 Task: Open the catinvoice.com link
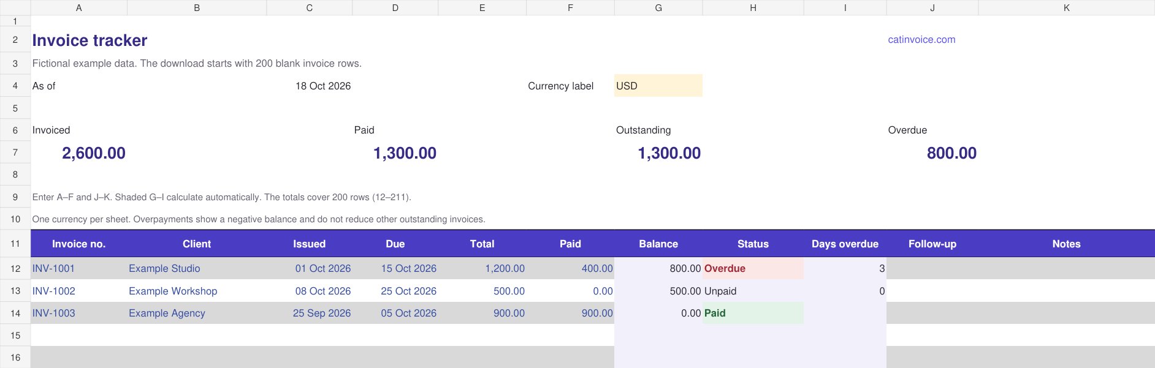pos(921,40)
